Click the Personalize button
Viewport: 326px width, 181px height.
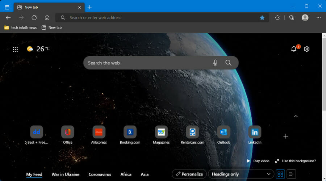point(189,174)
